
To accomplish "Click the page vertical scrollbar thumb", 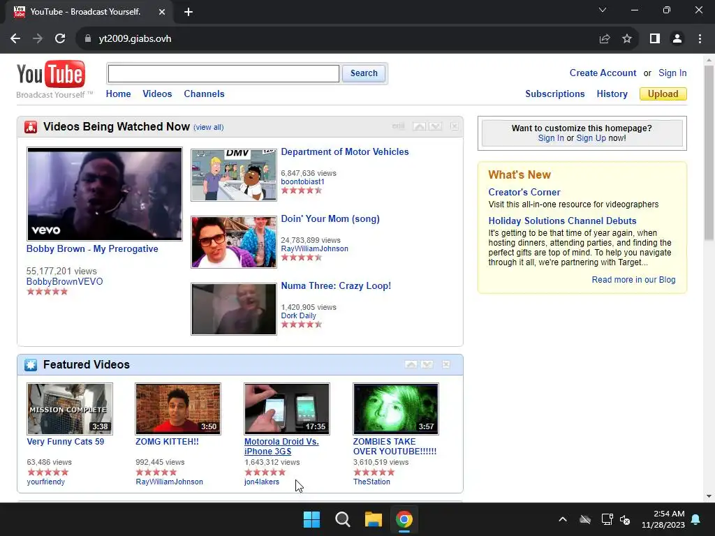I will point(709,153).
